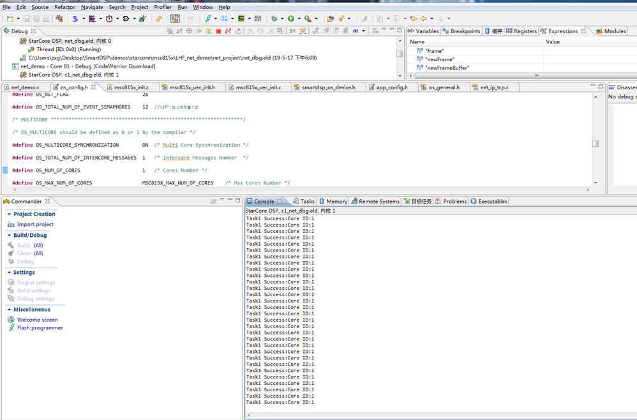Click the editor vertical scrollbar thumb
The image size is (637, 420).
(x=596, y=144)
